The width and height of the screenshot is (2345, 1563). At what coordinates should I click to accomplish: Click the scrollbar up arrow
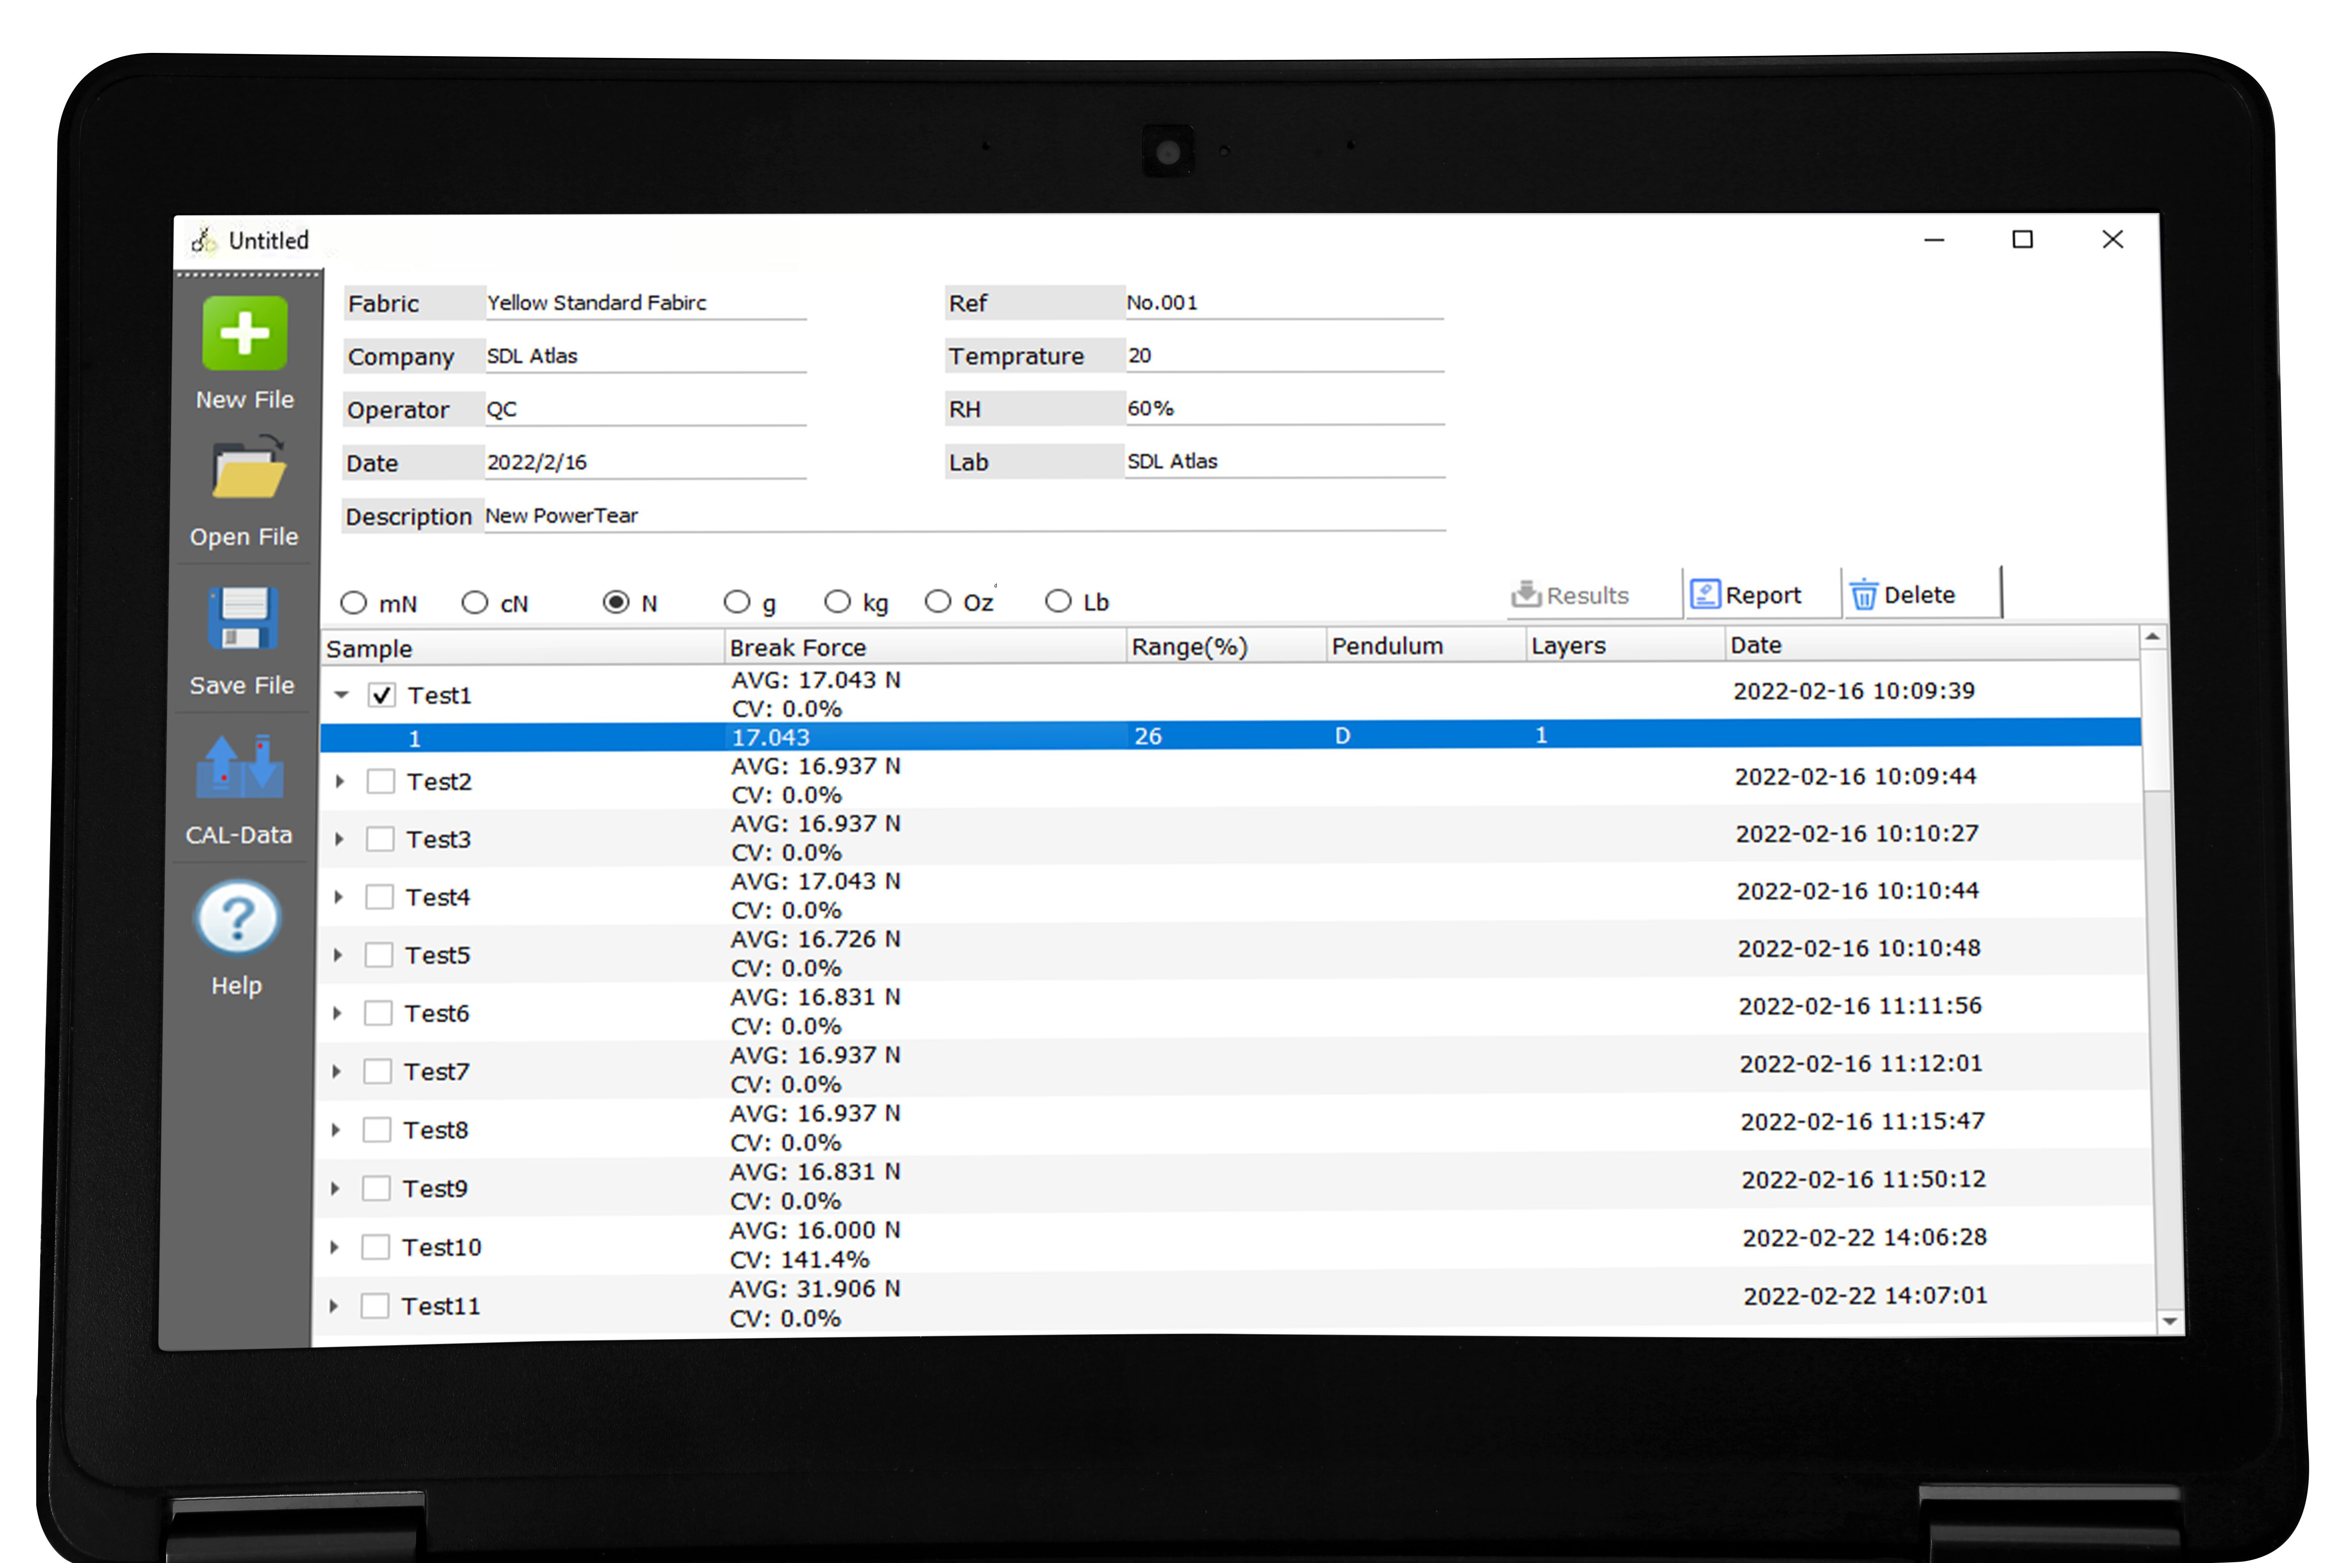tap(2152, 636)
